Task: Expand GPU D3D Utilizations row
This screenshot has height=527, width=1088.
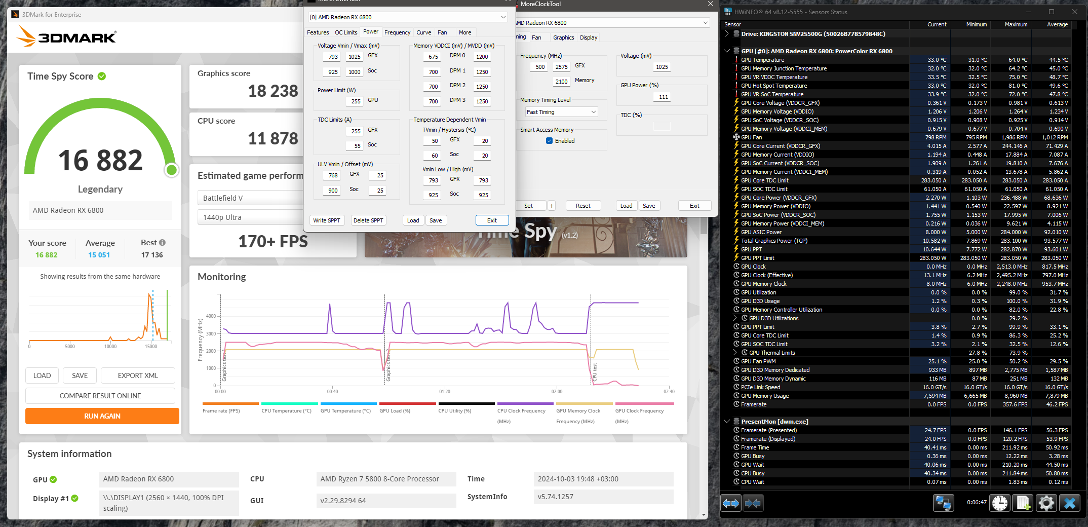Action: [x=735, y=318]
